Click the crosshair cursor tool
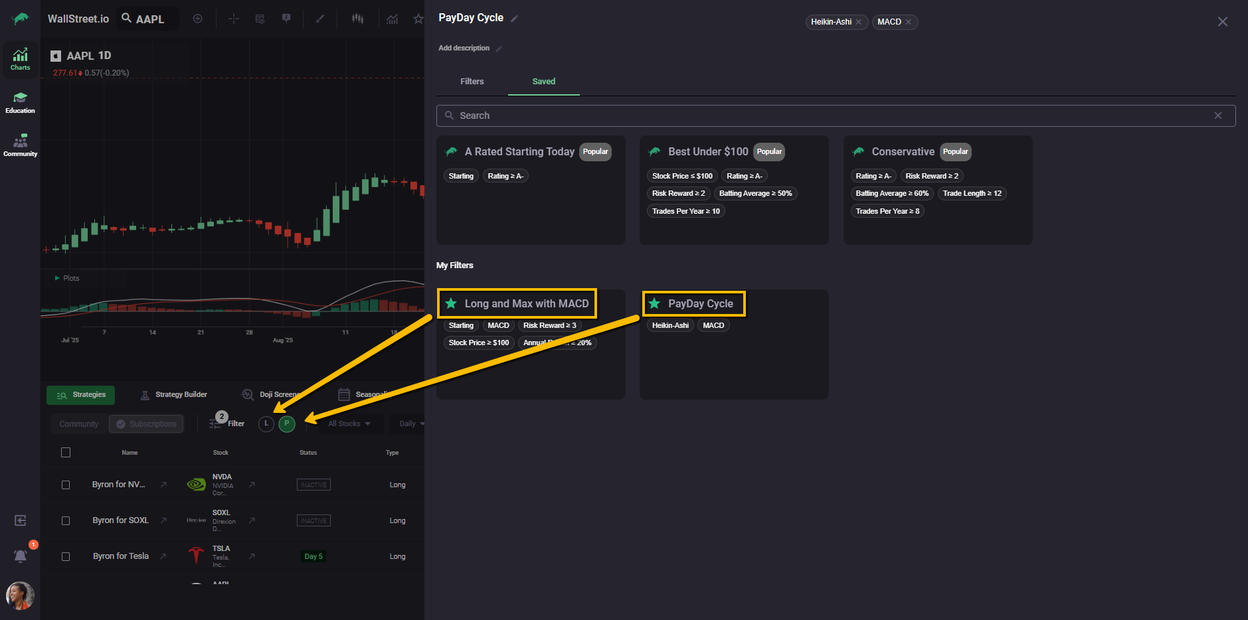 tap(234, 19)
